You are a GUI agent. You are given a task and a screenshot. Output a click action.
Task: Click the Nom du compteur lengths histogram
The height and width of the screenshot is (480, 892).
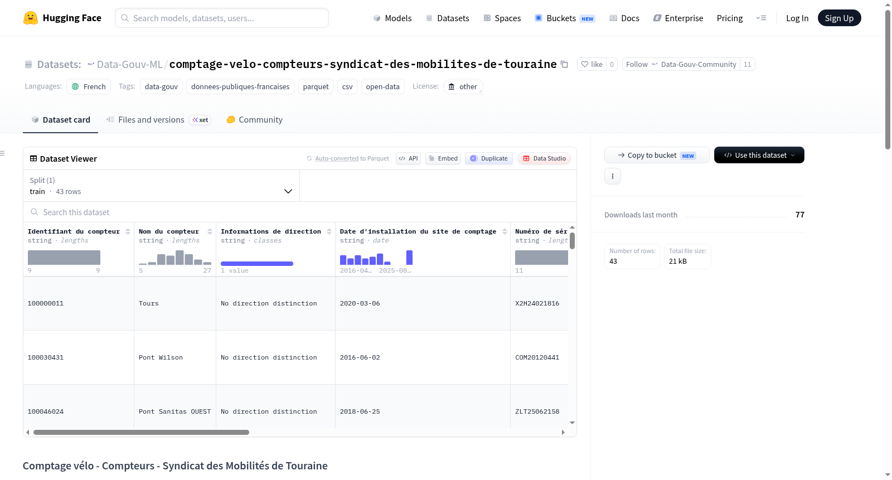click(175, 257)
